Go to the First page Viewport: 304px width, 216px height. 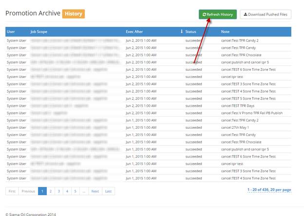pos(12,191)
